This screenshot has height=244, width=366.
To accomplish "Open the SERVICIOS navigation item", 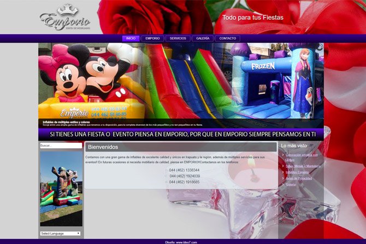I will [178, 39].
